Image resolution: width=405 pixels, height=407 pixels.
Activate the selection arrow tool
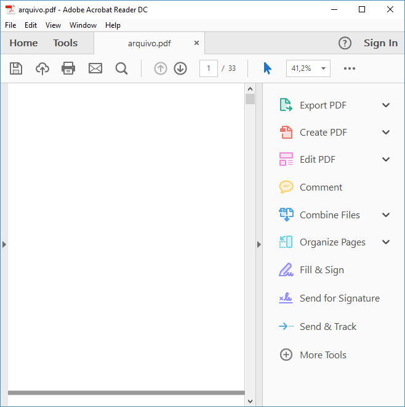pyautogui.click(x=267, y=68)
